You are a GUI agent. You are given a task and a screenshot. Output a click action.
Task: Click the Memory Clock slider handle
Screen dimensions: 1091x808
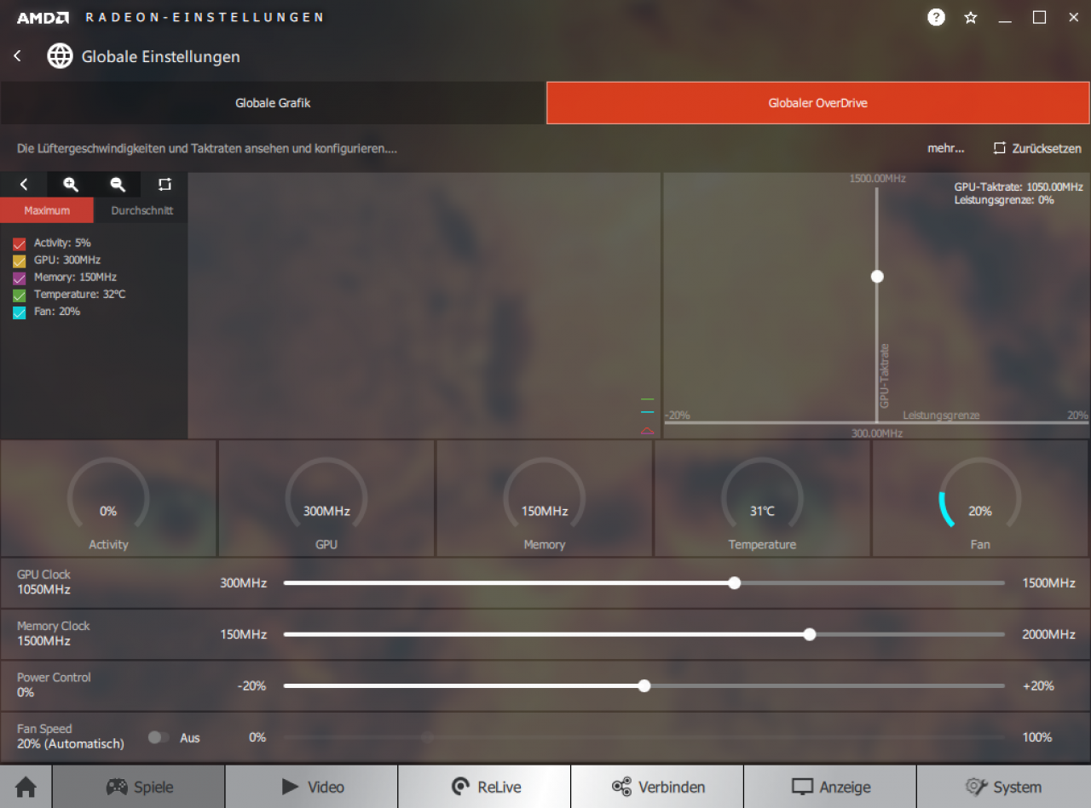click(810, 634)
